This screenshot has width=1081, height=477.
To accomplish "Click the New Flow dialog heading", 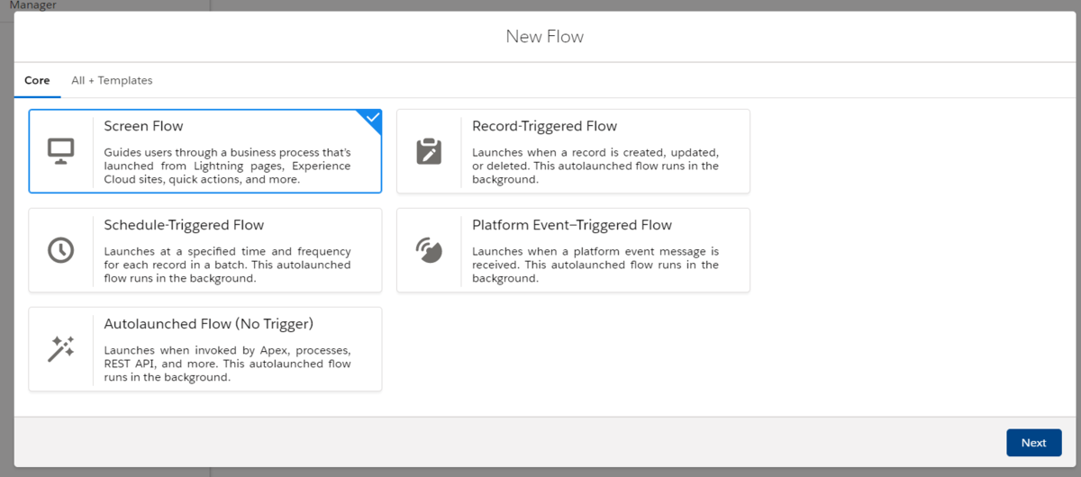I will [x=545, y=37].
